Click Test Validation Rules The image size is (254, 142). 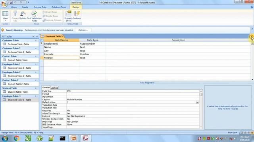coord(35,16)
